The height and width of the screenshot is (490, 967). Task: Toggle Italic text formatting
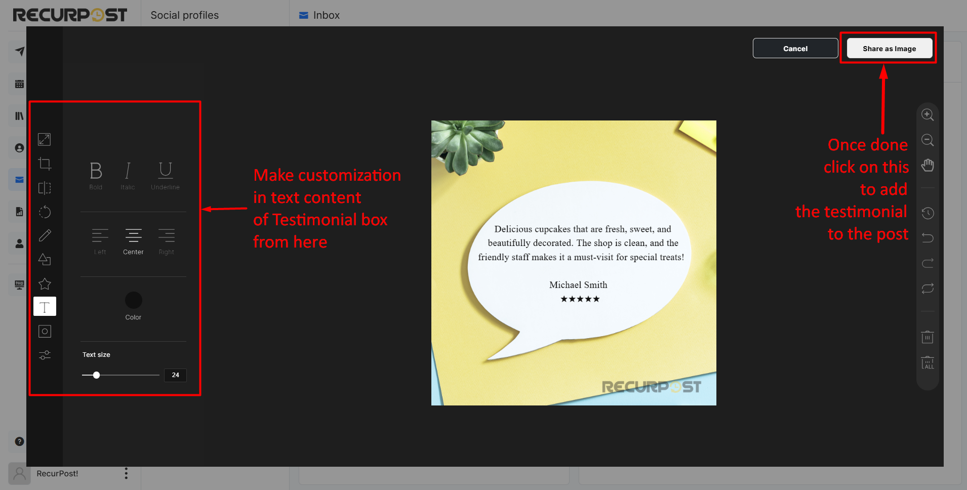tap(128, 176)
